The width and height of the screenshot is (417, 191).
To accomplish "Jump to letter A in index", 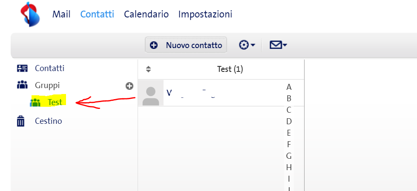I will [x=289, y=87].
